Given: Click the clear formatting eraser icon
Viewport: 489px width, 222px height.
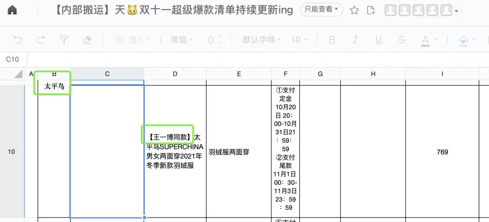Looking at the screenshot, I should click(x=87, y=40).
